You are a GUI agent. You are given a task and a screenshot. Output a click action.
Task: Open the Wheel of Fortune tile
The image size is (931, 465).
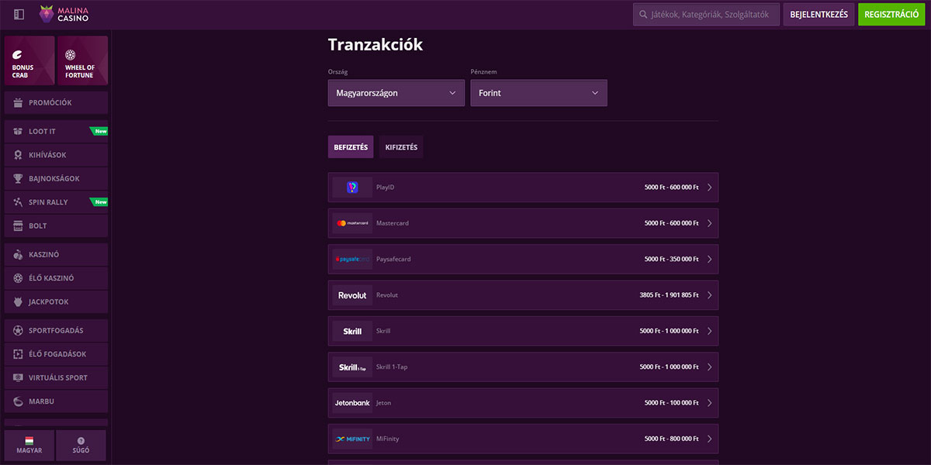81,60
